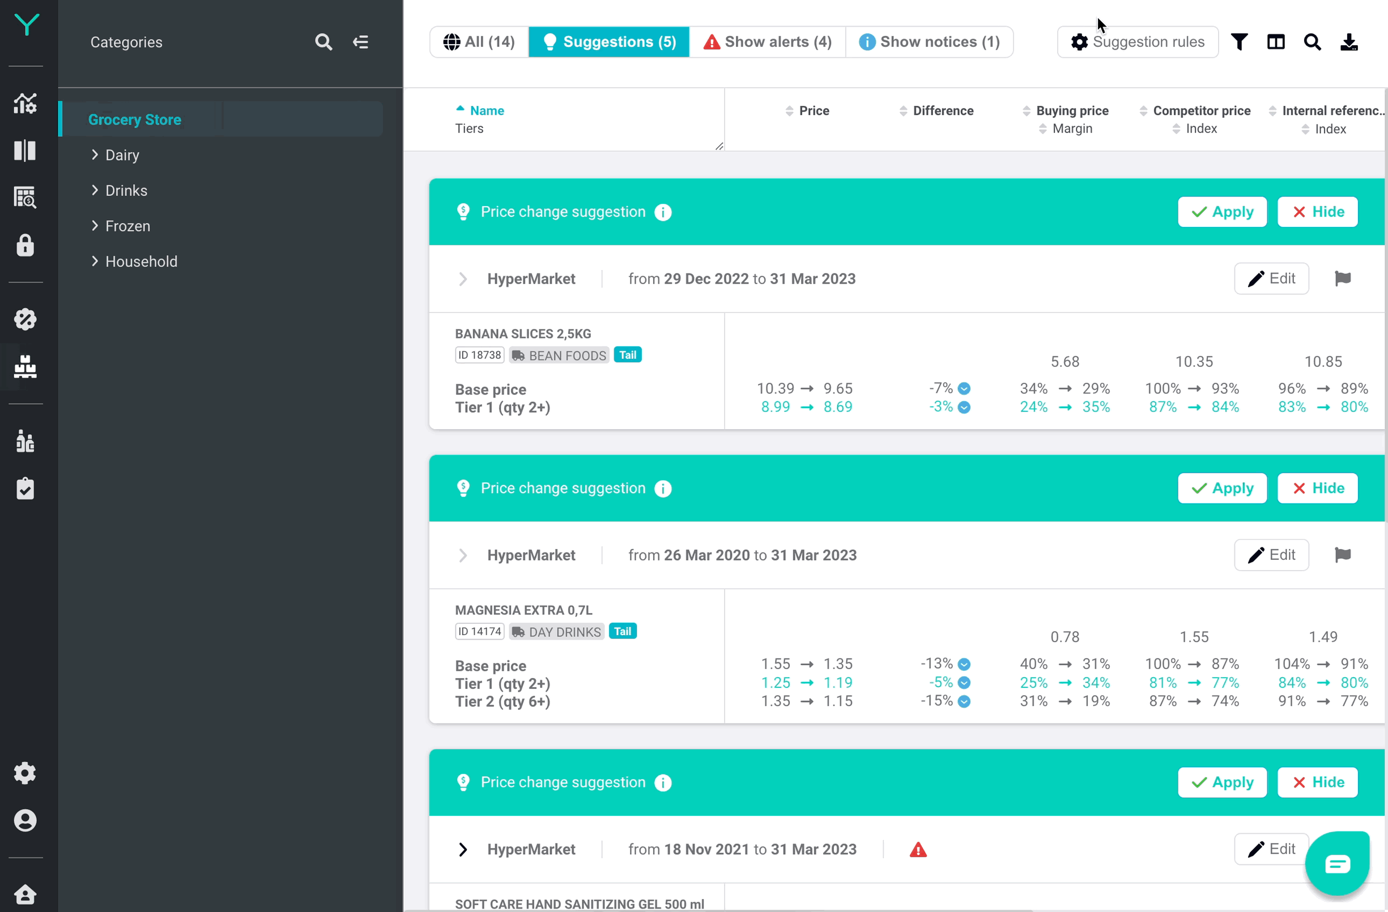Open the user profile sidebar icon

coord(25,820)
